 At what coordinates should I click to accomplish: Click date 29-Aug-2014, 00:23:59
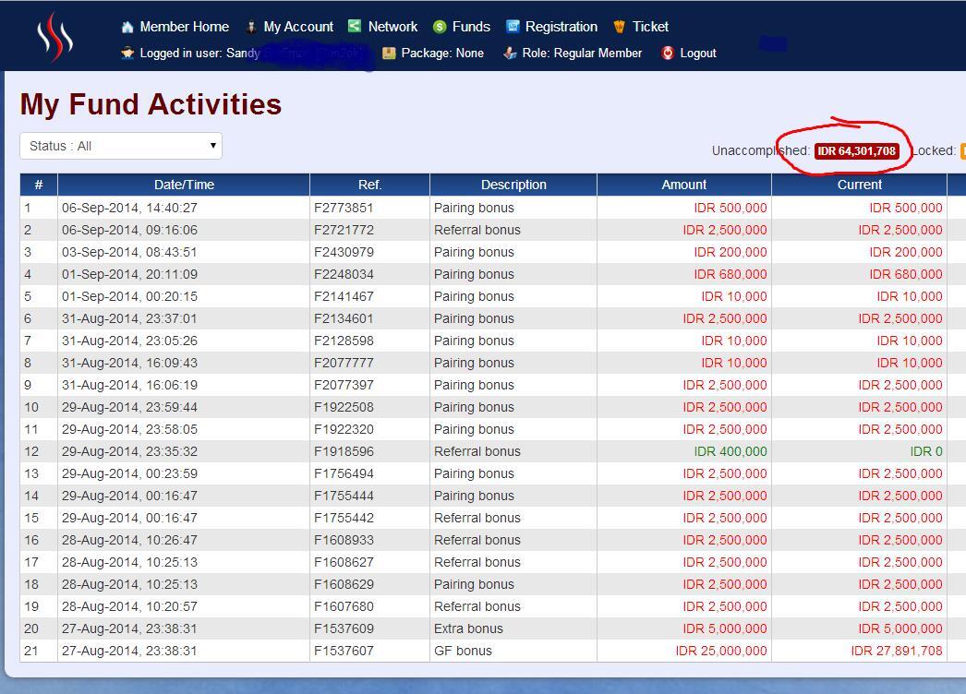coord(129,474)
